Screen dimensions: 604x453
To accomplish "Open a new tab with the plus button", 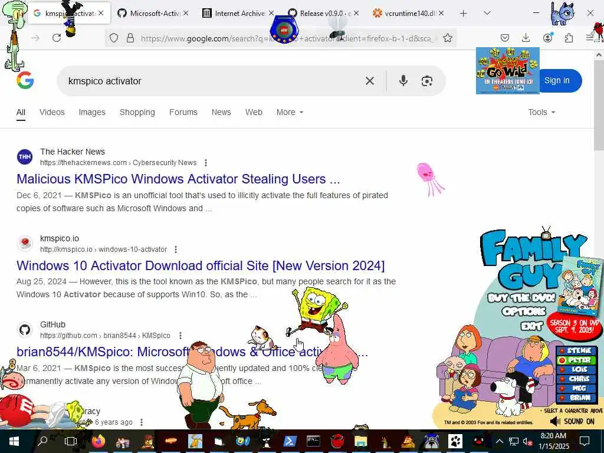I will point(464,14).
